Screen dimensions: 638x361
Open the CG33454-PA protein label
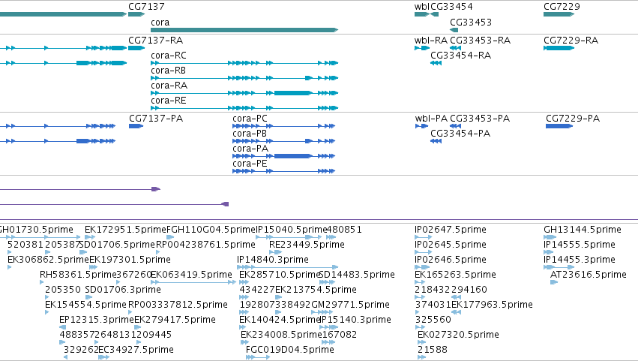460,134
